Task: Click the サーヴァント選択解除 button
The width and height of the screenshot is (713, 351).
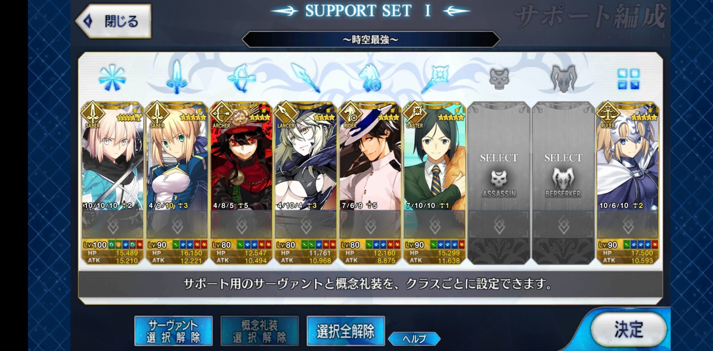Action: pos(173,331)
